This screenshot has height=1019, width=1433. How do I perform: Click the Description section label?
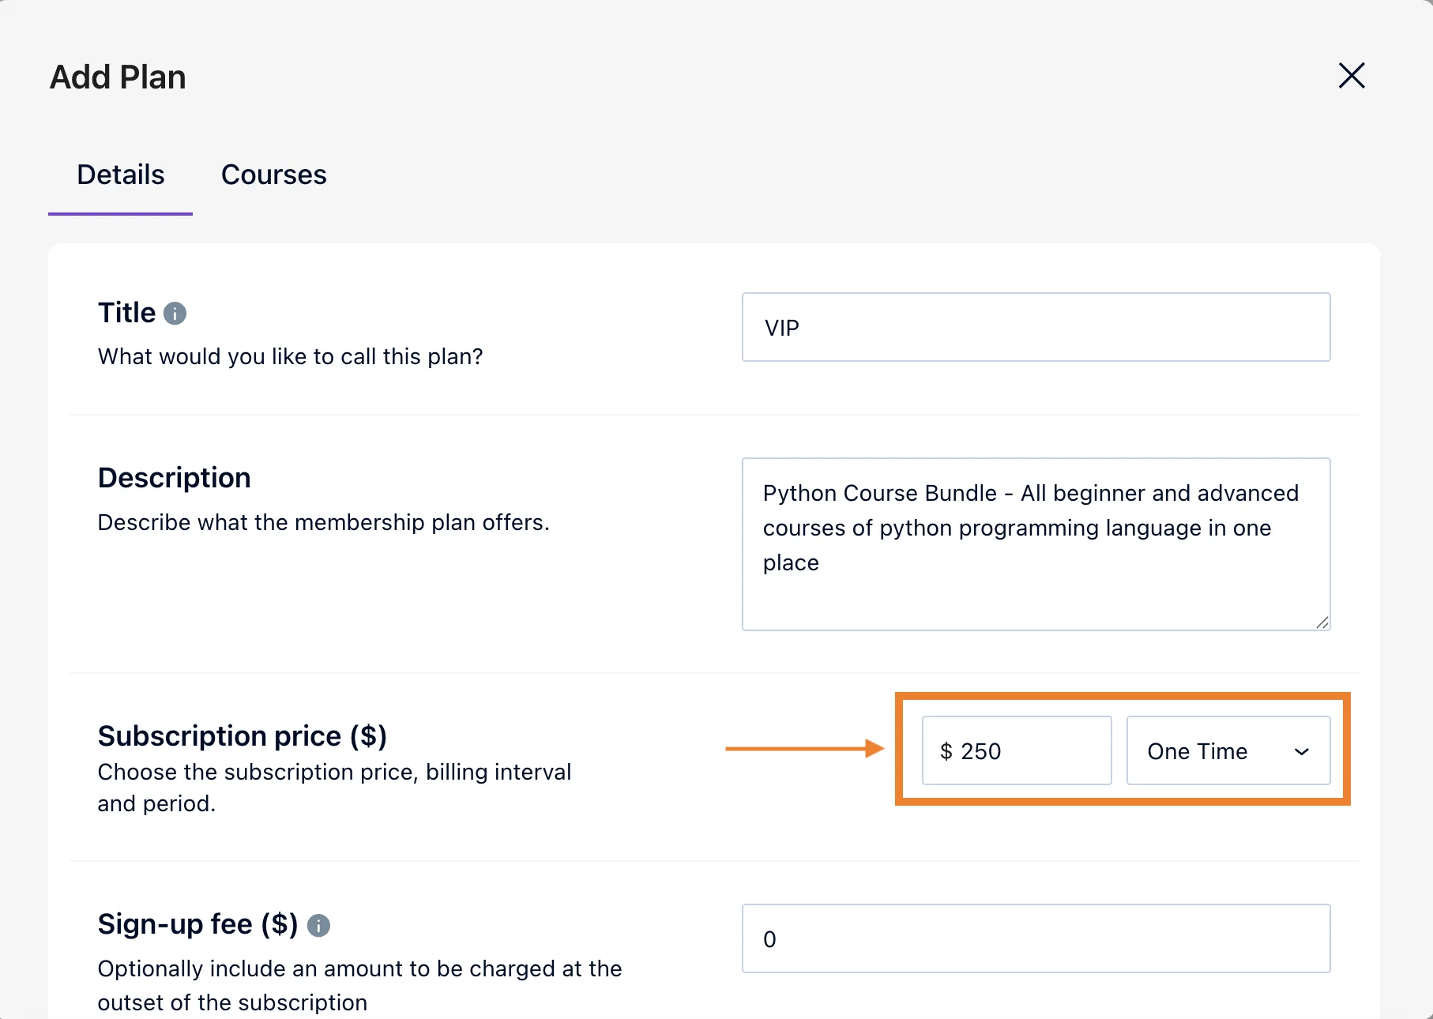(x=174, y=478)
